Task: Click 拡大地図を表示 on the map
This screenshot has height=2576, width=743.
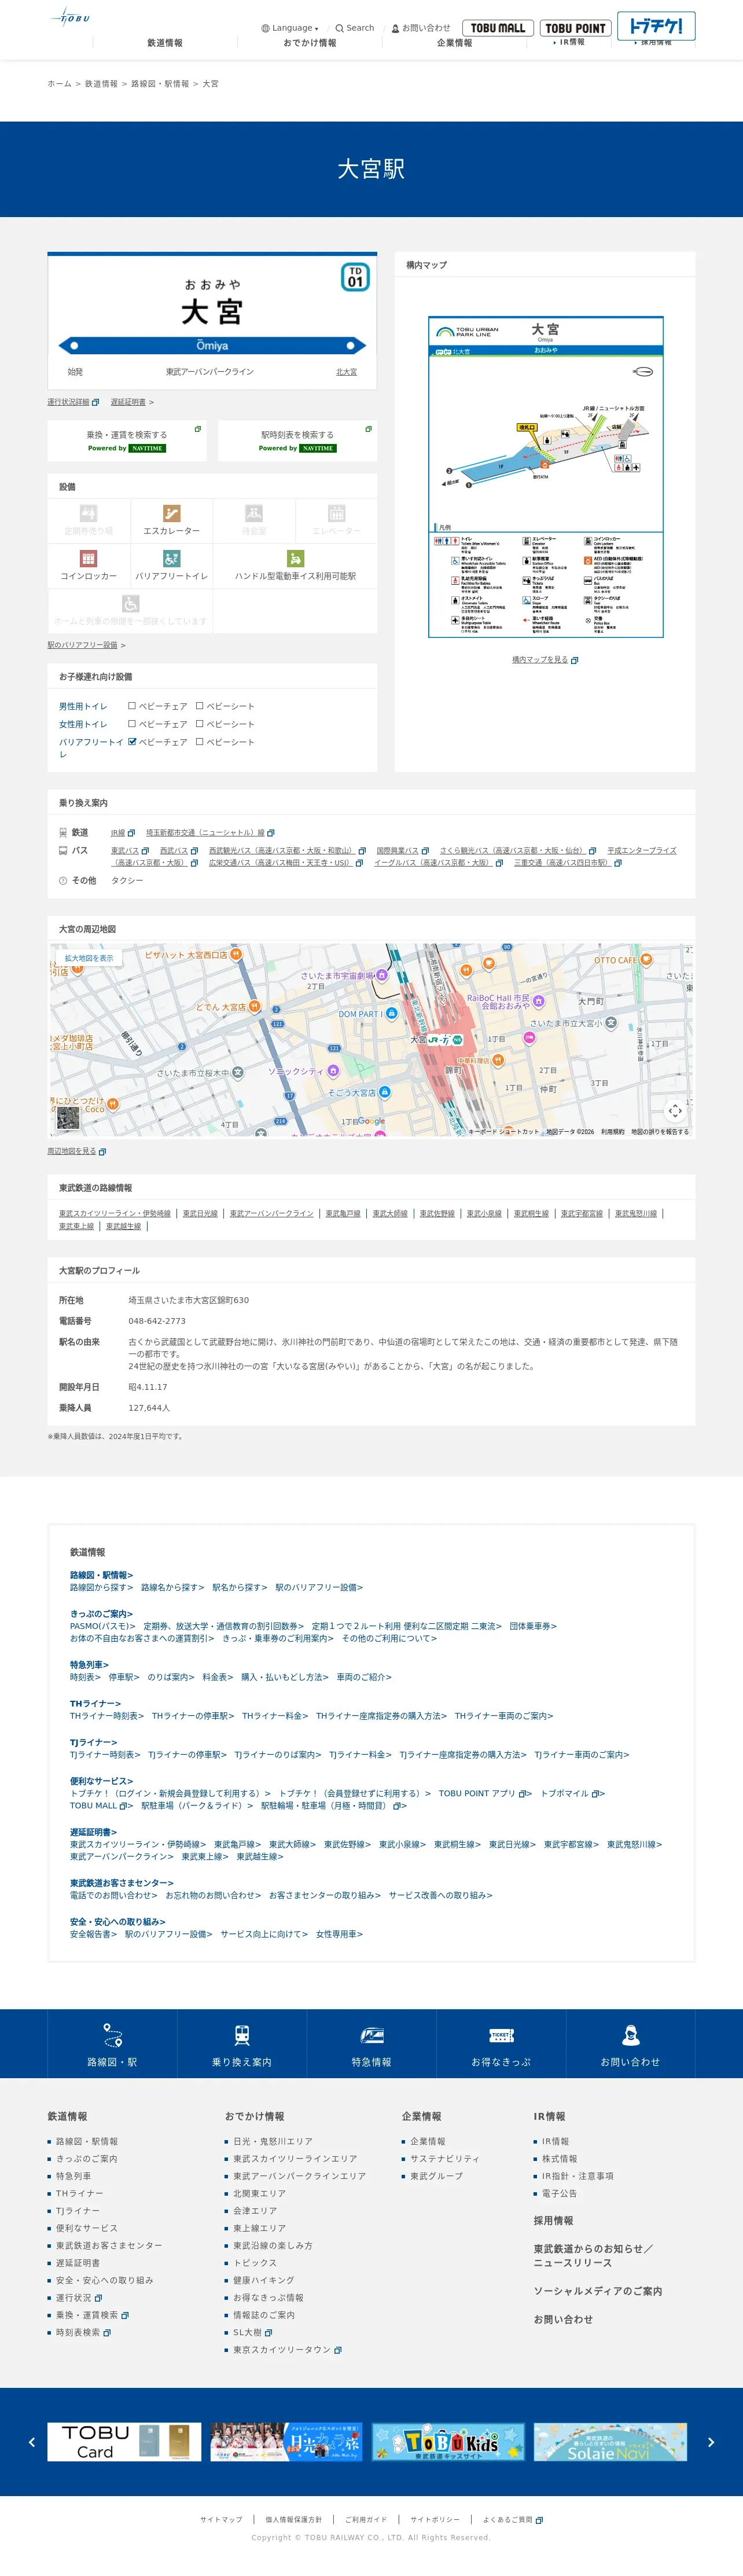Action: click(89, 958)
